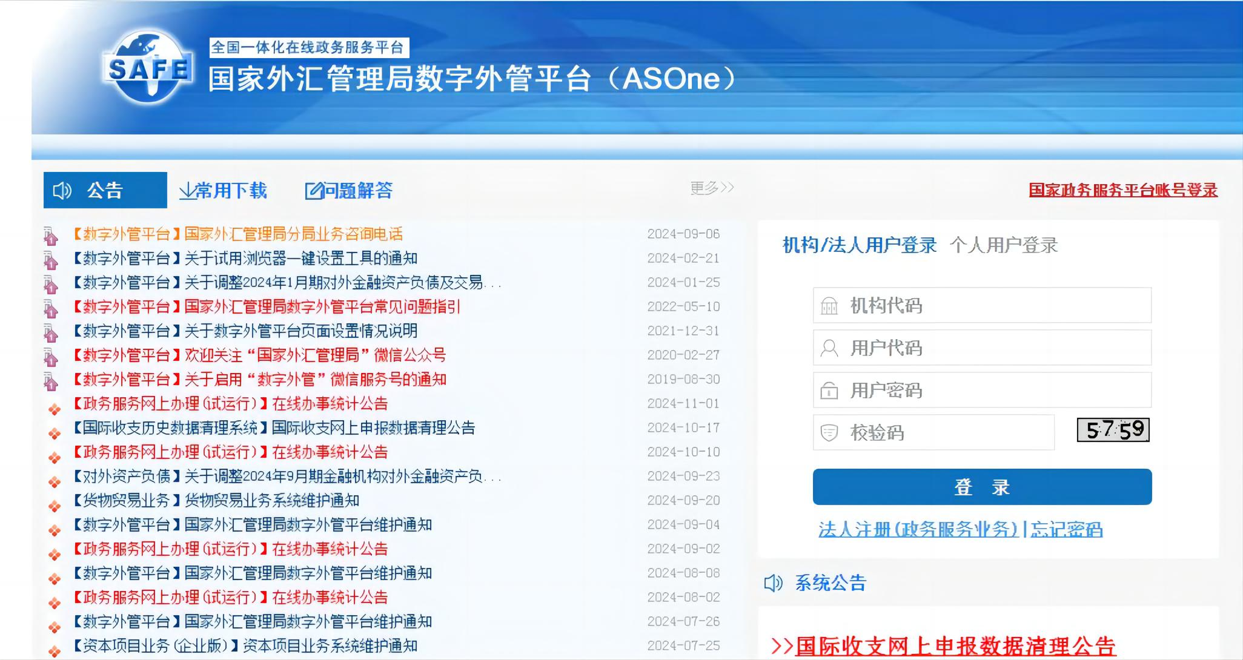Open 法人注册(政务服务业务) link
This screenshot has height=660, width=1243.
click(918, 530)
